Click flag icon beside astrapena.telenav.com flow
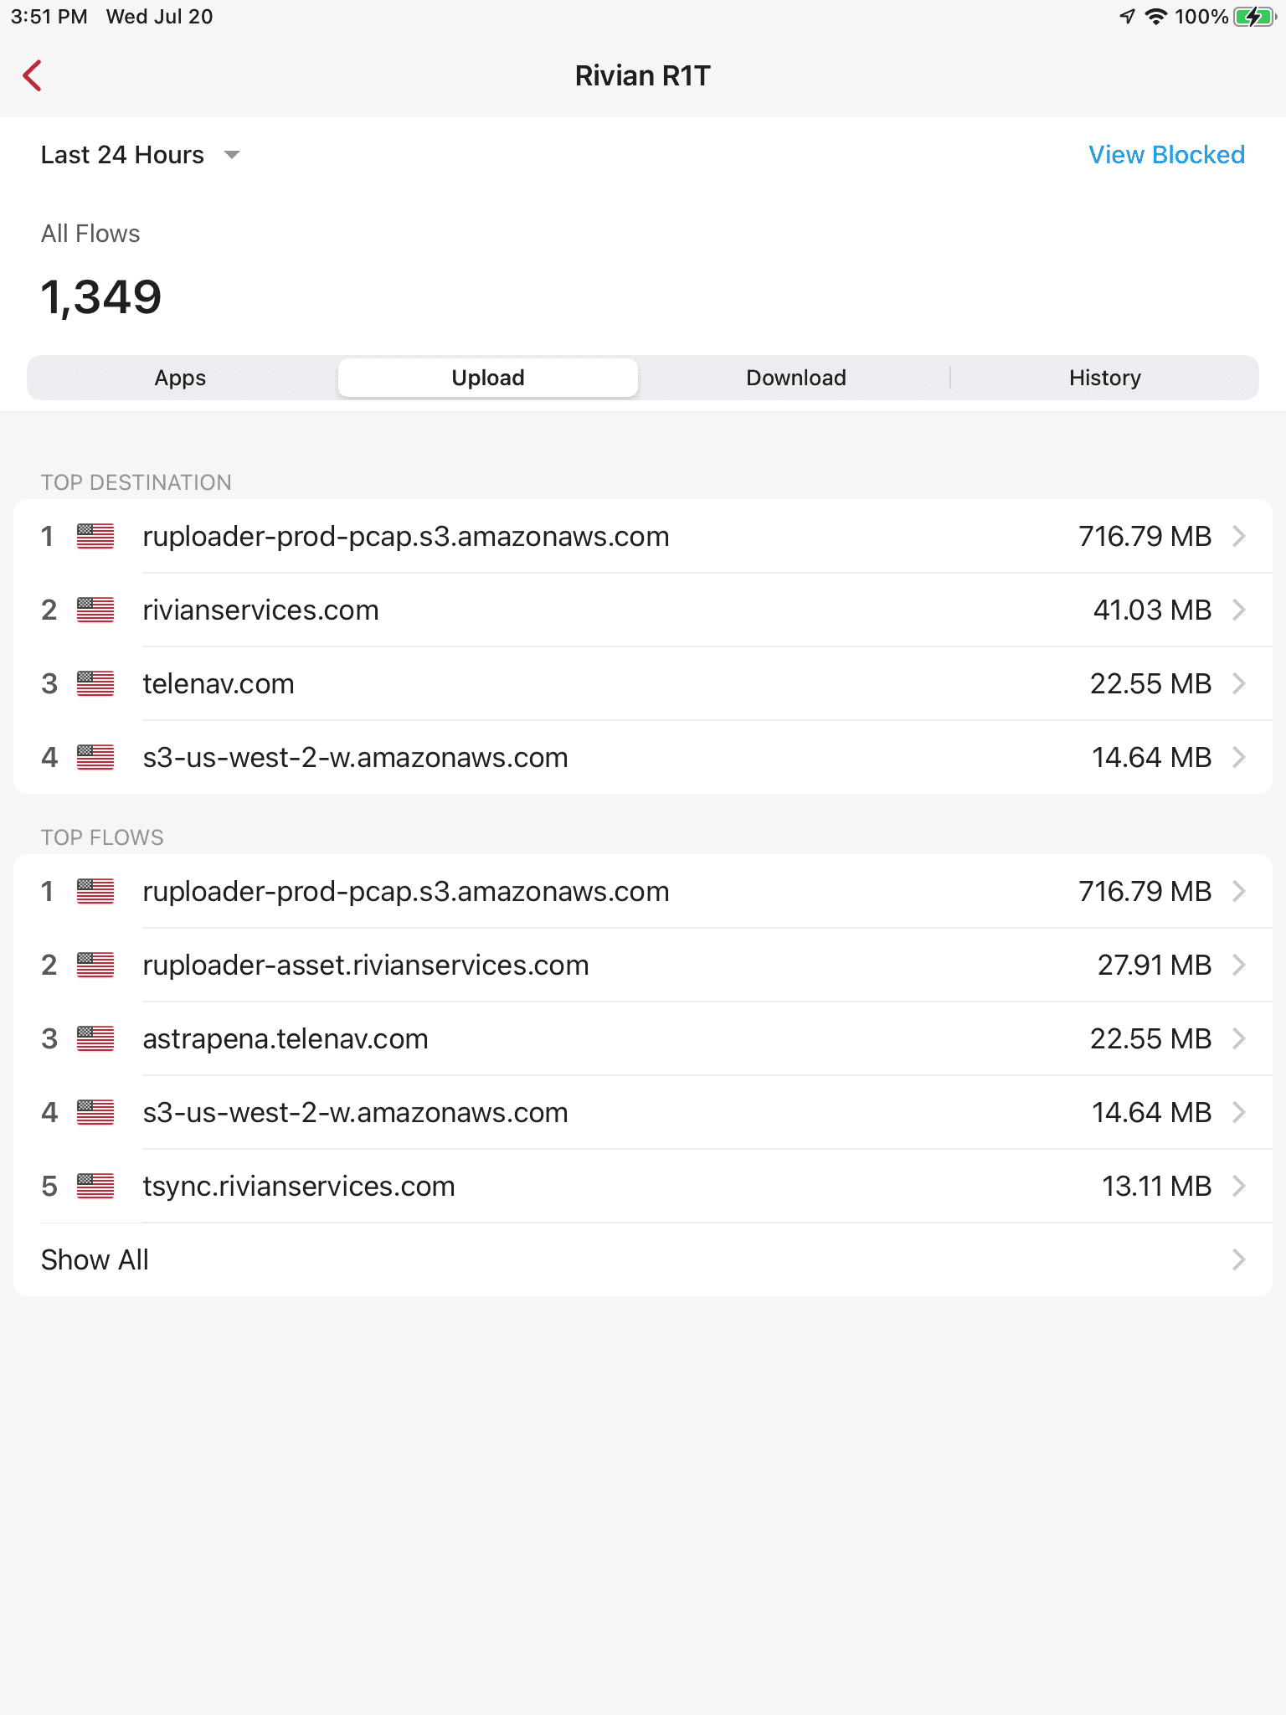Image resolution: width=1286 pixels, height=1715 pixels. click(95, 1038)
